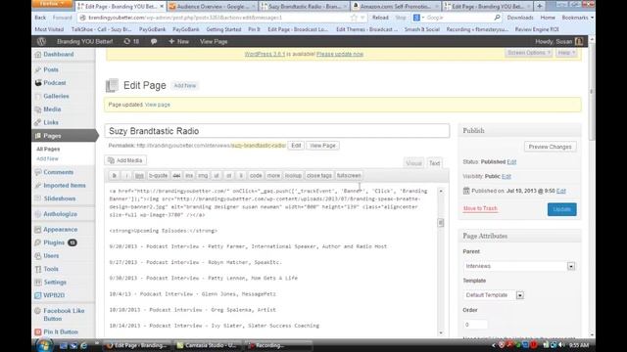Switch to the Visual editor tab
The height and width of the screenshot is (352, 627).
413,163
